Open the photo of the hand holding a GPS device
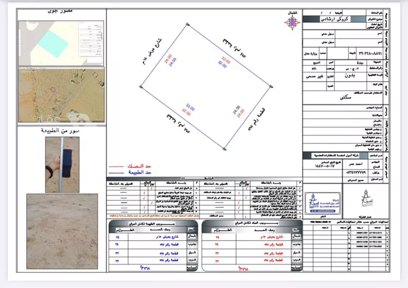This screenshot has width=408, height=288. point(62,164)
